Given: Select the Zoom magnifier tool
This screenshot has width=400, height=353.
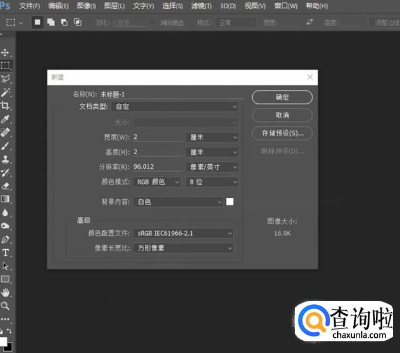Looking at the screenshot, I should point(5,306).
